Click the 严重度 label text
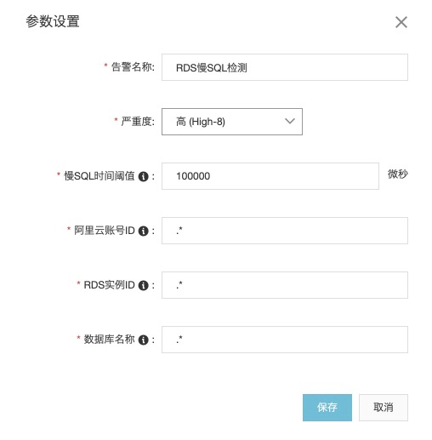The image size is (432, 440). pyautogui.click(x=138, y=122)
